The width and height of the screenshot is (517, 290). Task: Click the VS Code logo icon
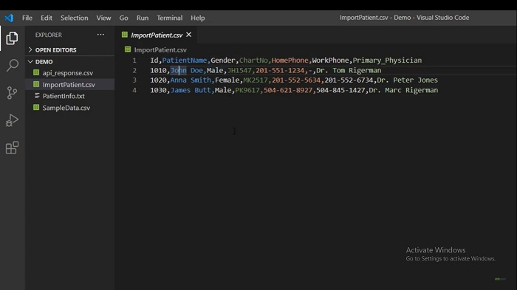point(9,18)
